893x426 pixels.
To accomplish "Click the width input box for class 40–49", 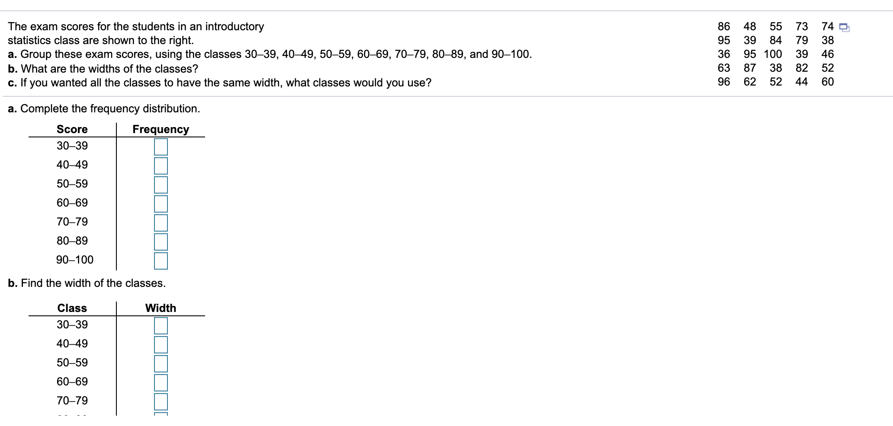I will coord(161,344).
